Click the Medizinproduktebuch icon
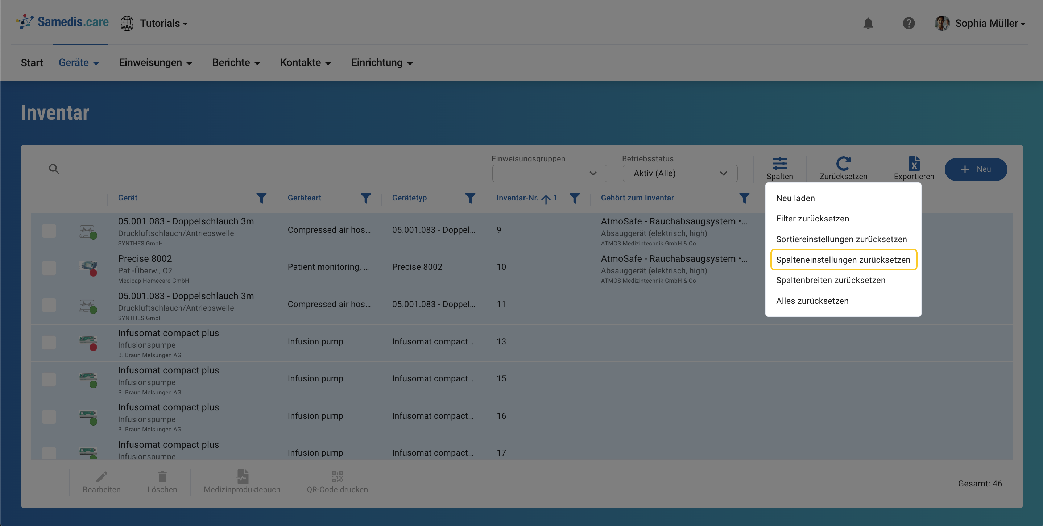The image size is (1043, 526). pos(242,477)
